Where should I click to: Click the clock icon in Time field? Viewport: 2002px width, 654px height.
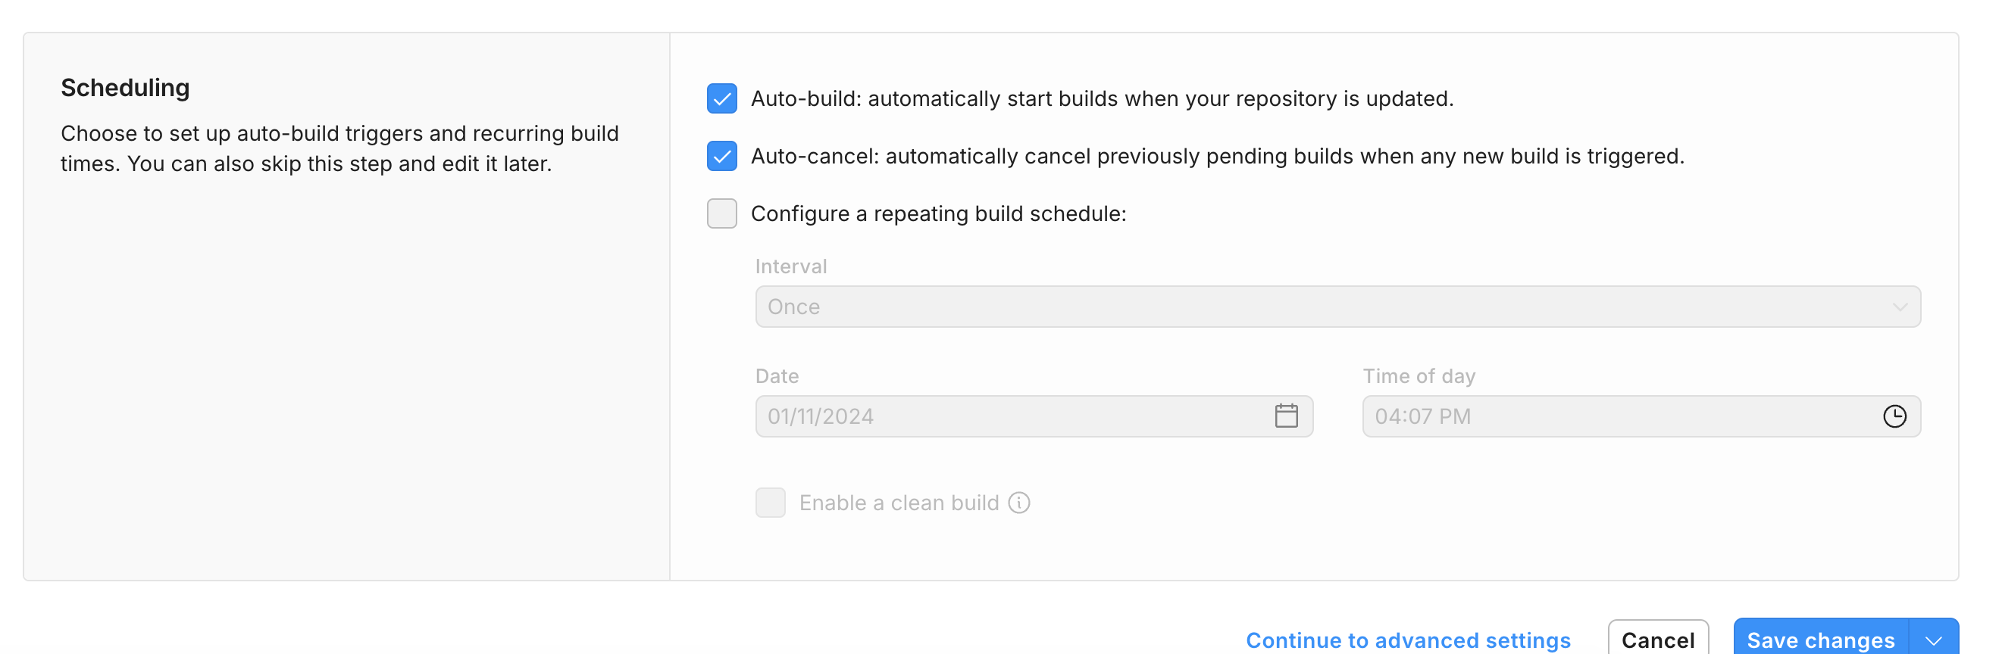(1894, 416)
